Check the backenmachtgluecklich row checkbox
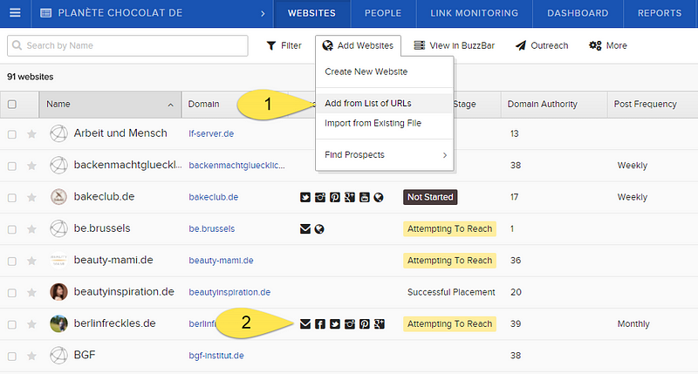The width and height of the screenshot is (698, 374). click(12, 166)
